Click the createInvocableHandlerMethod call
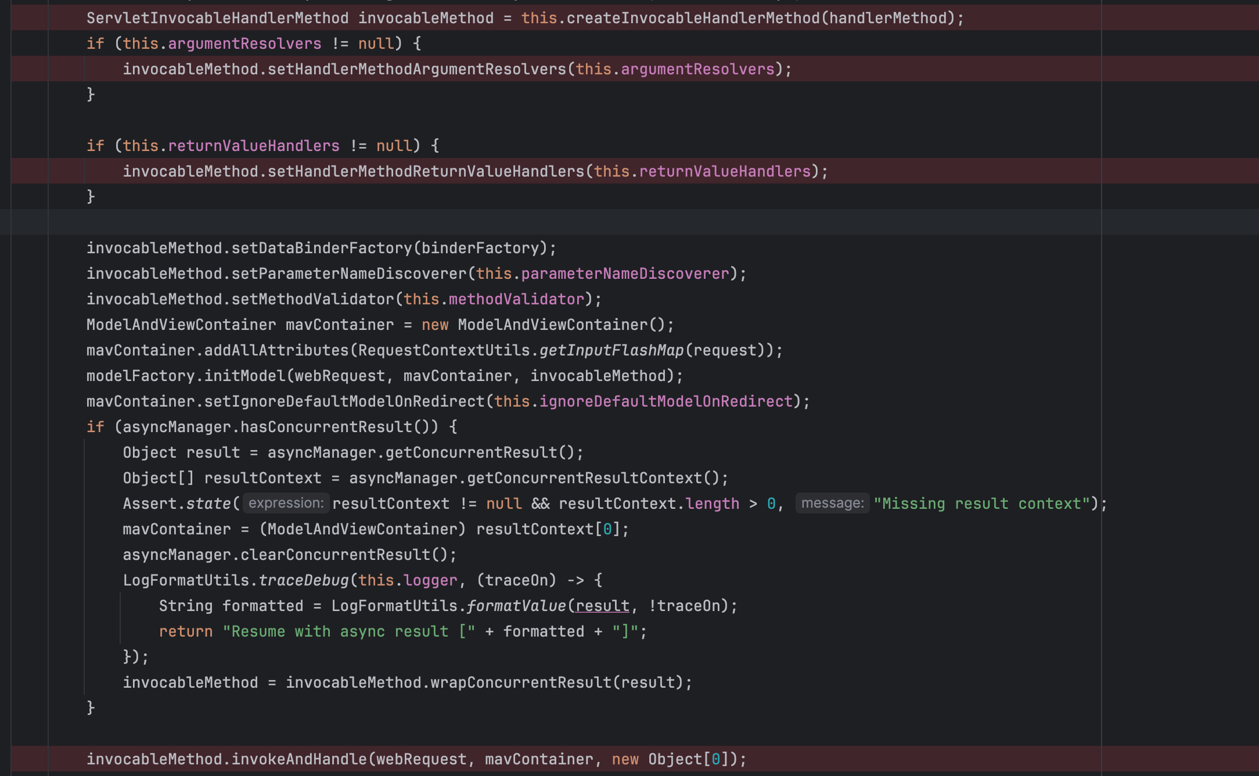Screen dimensions: 1259x776 (693, 18)
